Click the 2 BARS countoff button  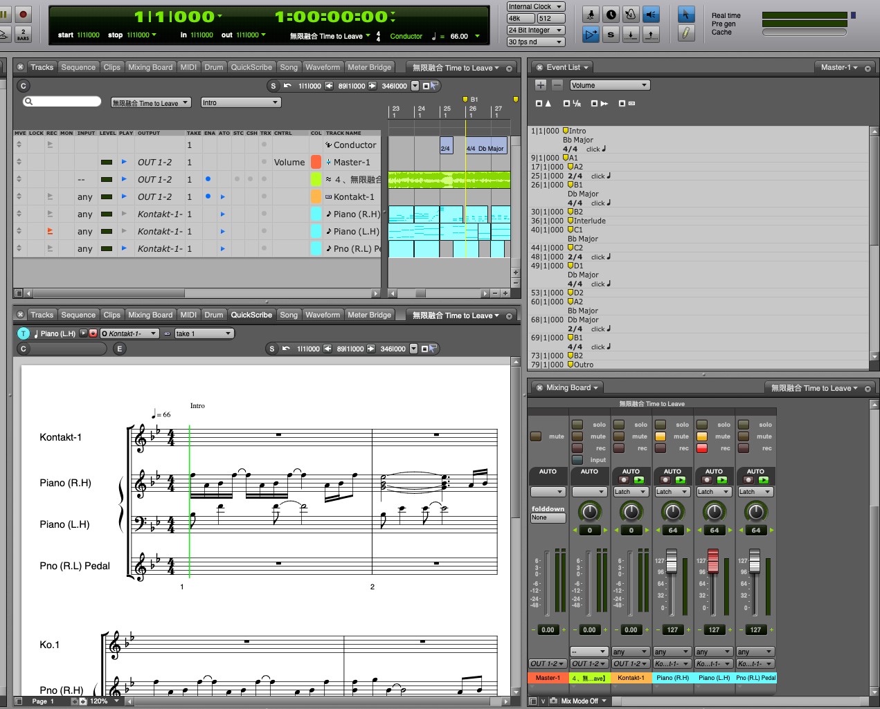[x=23, y=35]
